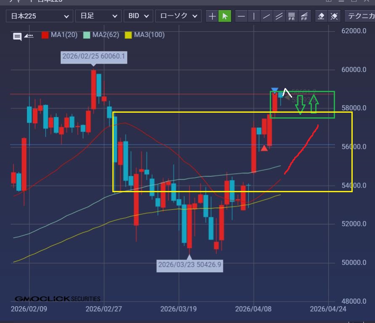Choose the Fibonacci retracement FR tool
Viewport: 375px width, 323px height.
pyautogui.click(x=291, y=16)
